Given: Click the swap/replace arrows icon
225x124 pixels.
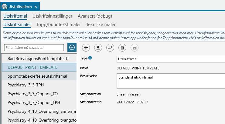Looking at the screenshot, I should (x=110, y=47).
